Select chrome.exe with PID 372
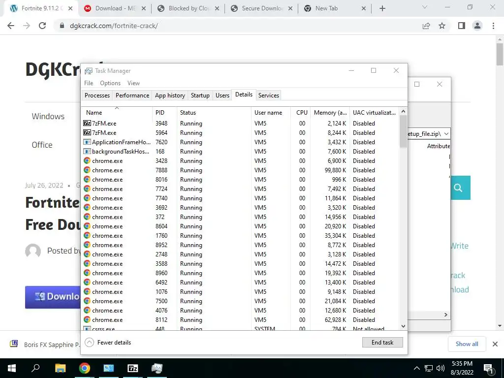This screenshot has width=504, height=378. pyautogui.click(x=240, y=217)
